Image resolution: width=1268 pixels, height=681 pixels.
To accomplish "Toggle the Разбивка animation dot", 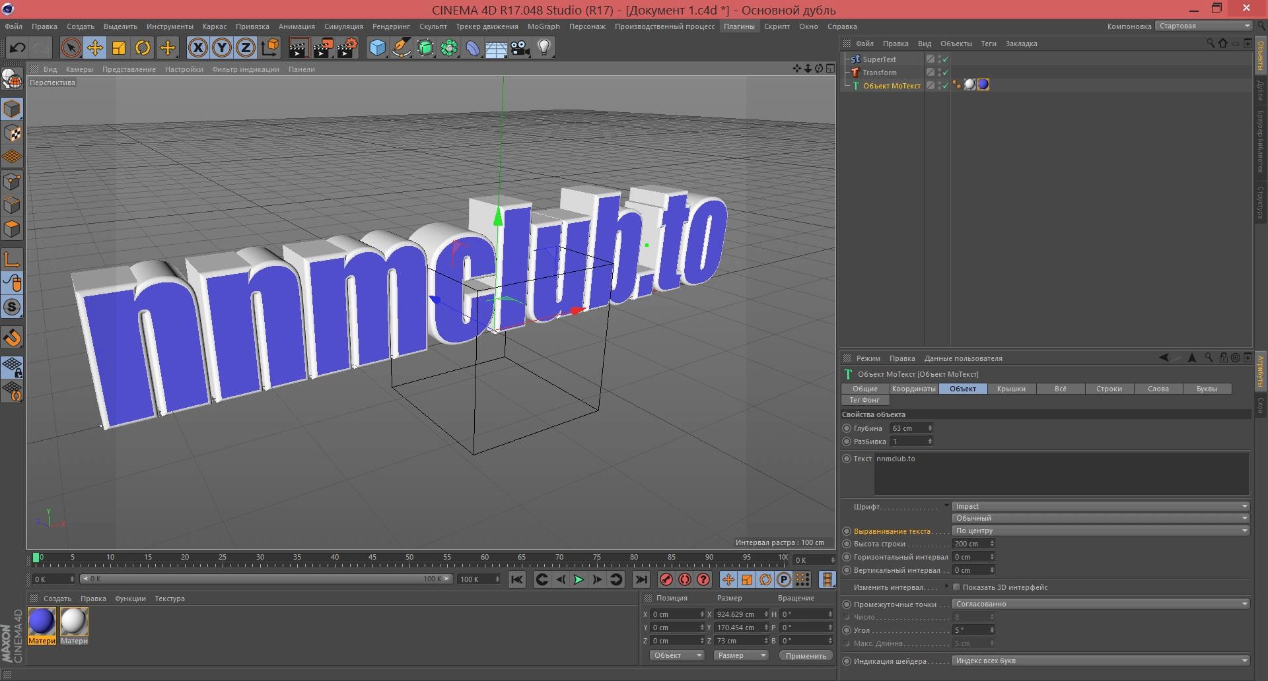I will [847, 441].
